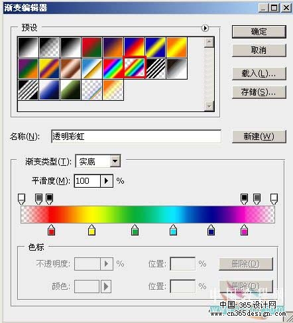Click the 新建(W) new gradient button

pyautogui.click(x=259, y=137)
